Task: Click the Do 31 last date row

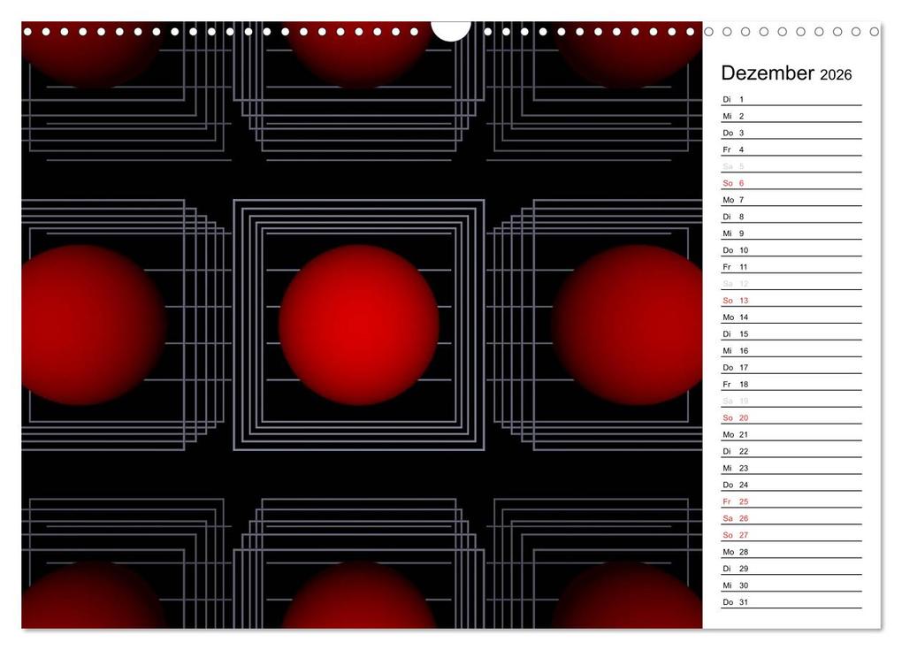Action: click(x=791, y=601)
